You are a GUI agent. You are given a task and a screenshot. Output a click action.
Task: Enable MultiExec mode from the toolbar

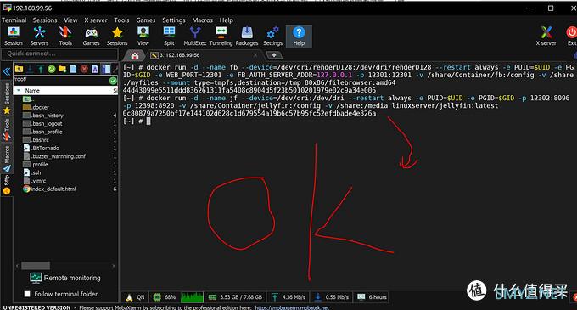pyautogui.click(x=194, y=37)
